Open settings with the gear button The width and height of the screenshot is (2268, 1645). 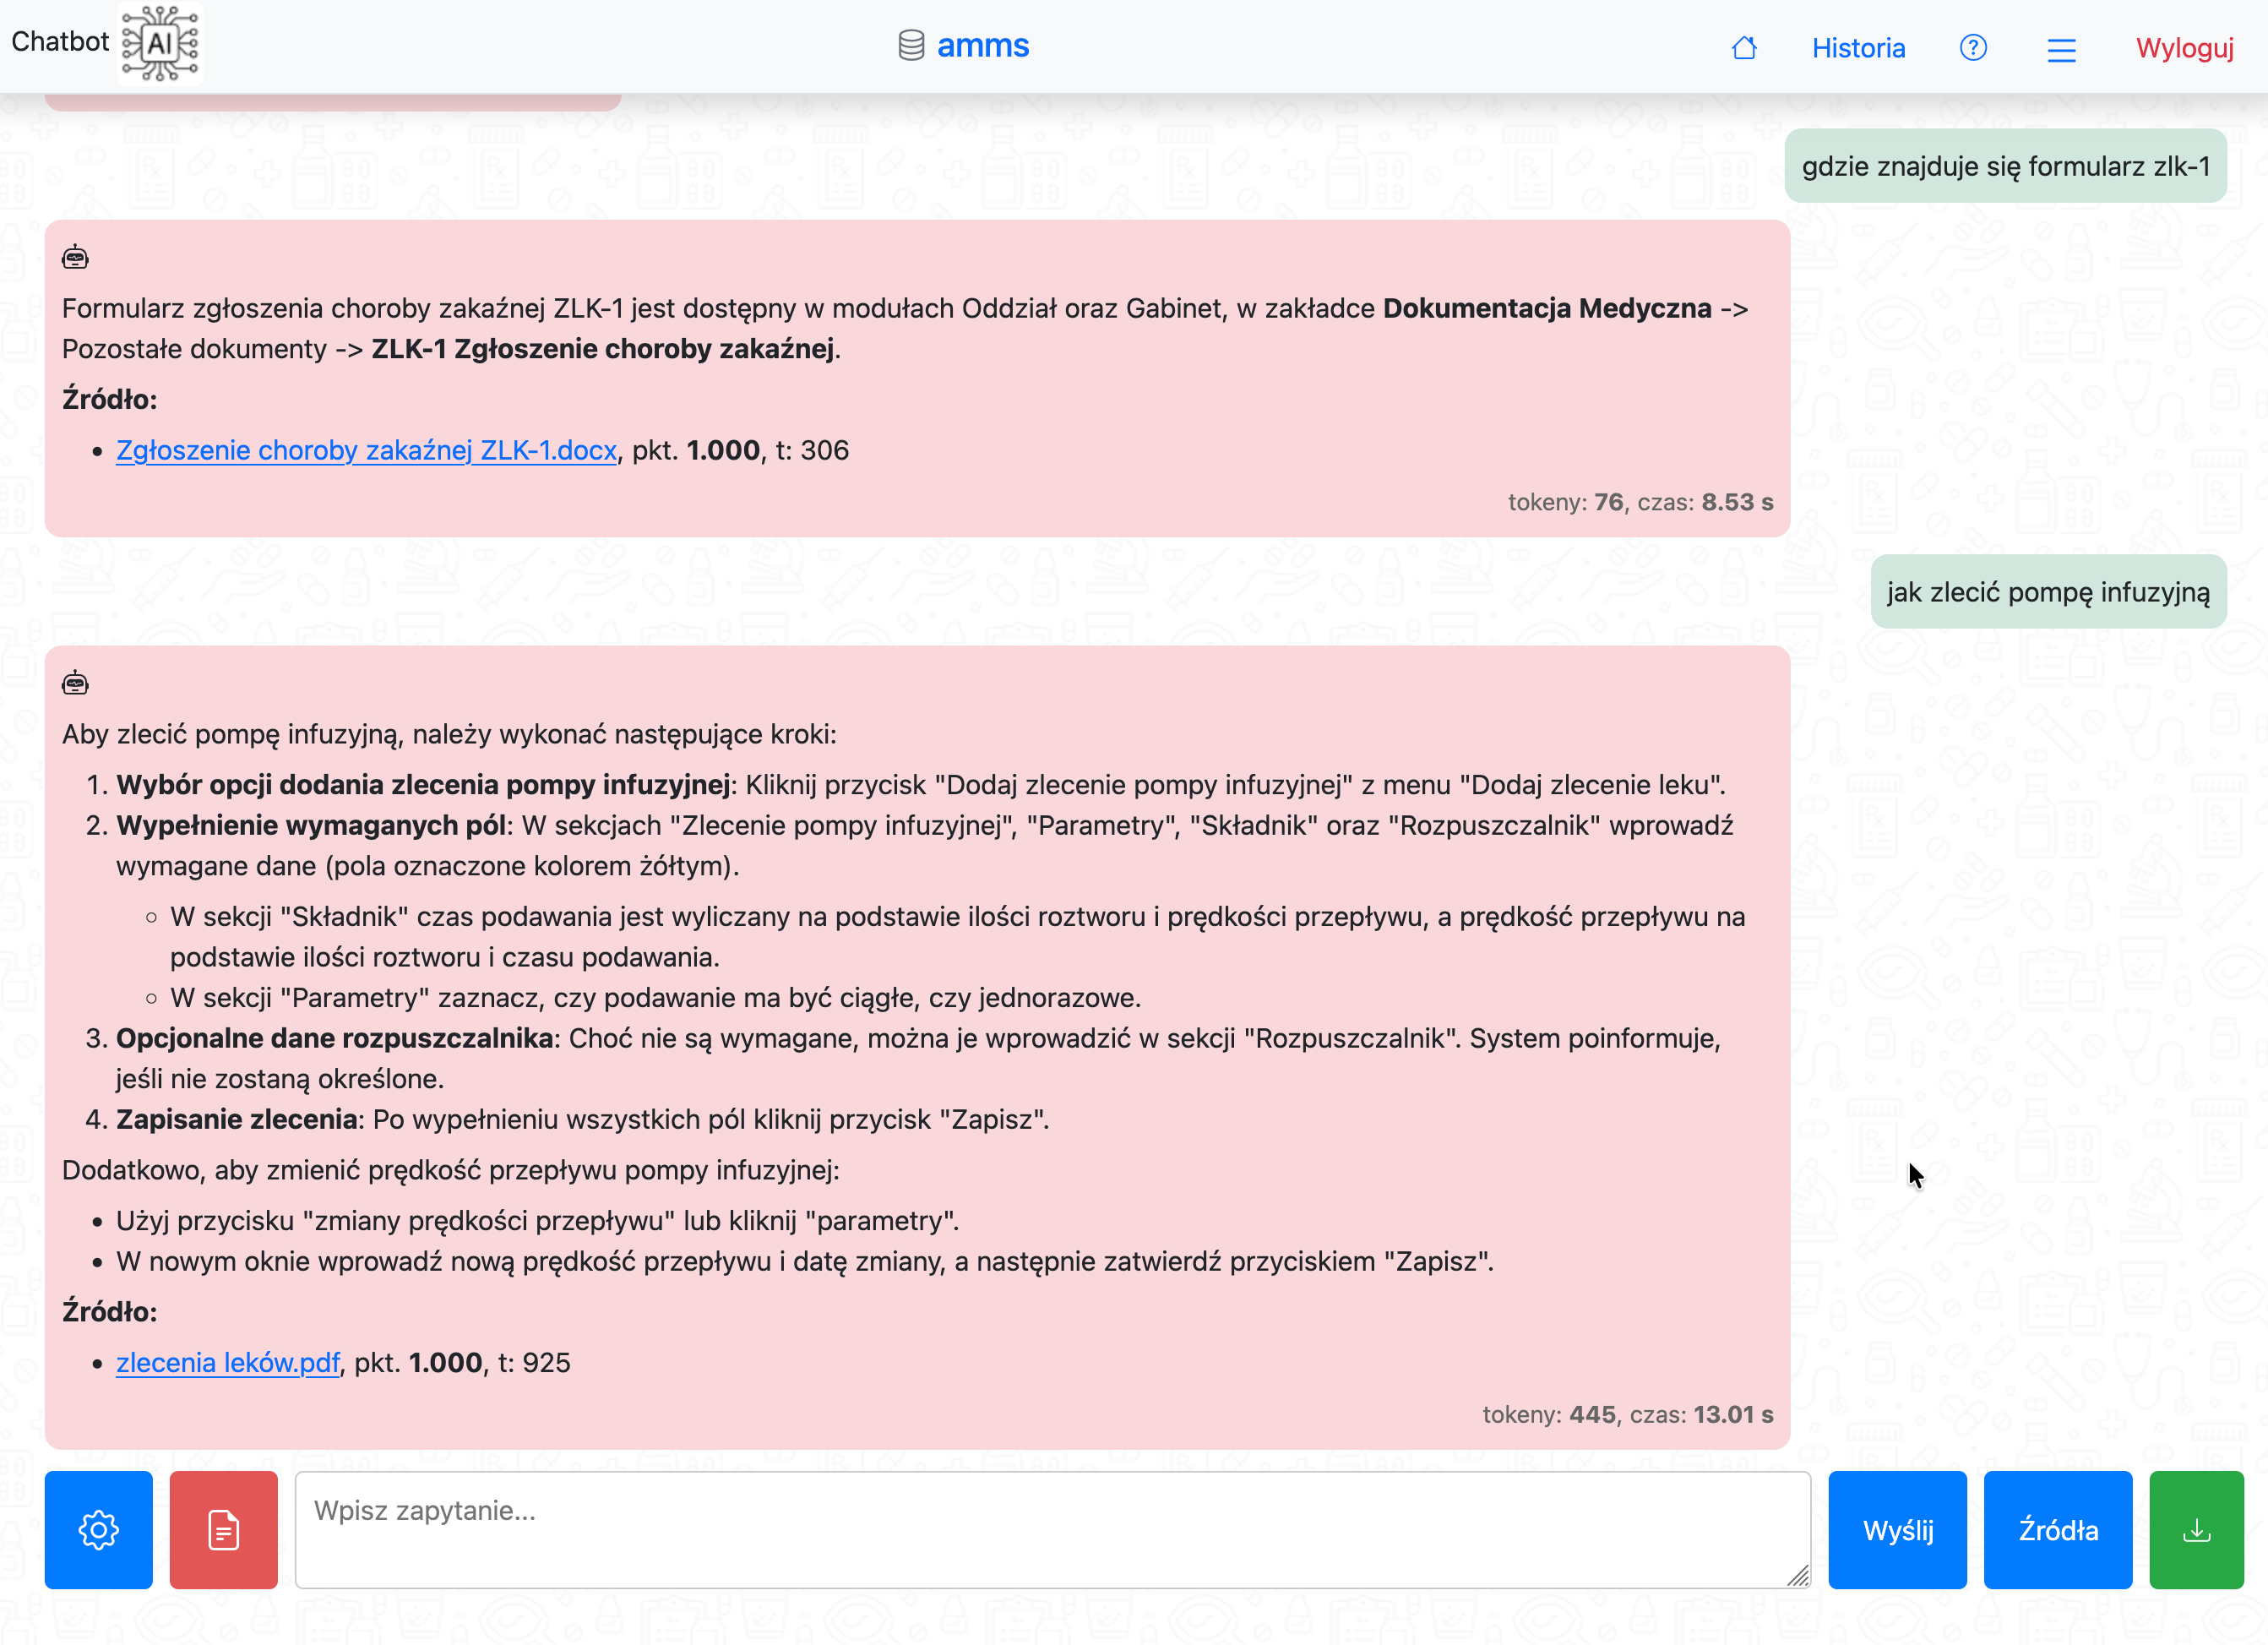(98, 1529)
